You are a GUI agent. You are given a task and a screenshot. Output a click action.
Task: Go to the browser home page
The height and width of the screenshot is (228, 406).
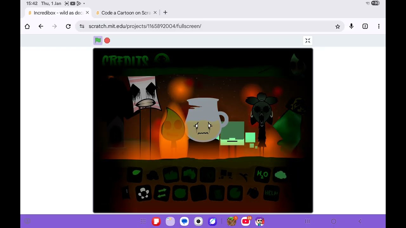27,26
